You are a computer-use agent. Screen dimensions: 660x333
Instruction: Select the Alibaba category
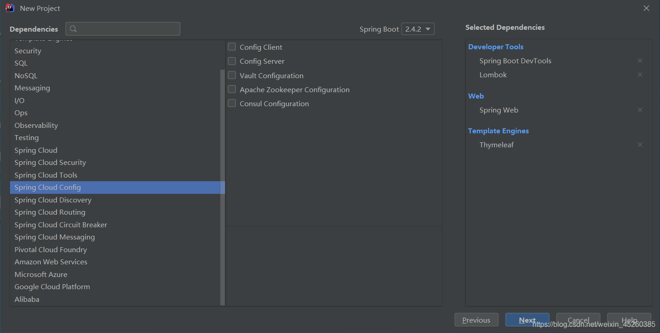(x=115, y=300)
